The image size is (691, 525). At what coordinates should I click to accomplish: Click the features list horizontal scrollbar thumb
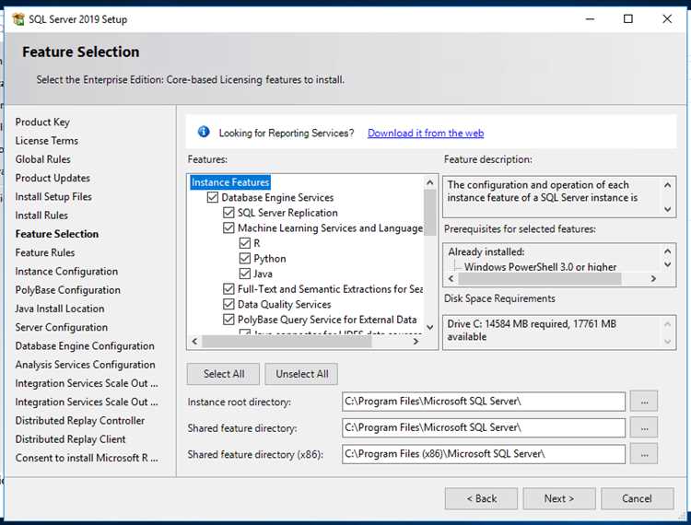pyautogui.click(x=287, y=342)
